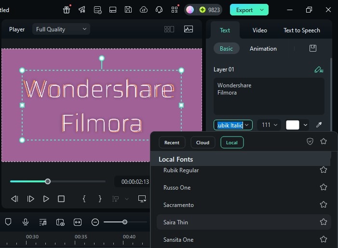Screen dimensions: 338x248
Task: Pick color with the eyedropper tool
Action: point(319,124)
